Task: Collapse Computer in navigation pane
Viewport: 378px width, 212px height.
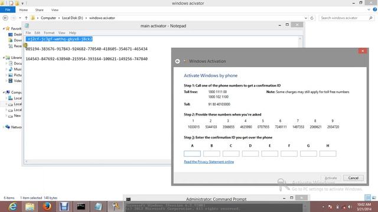Action: 4,92
